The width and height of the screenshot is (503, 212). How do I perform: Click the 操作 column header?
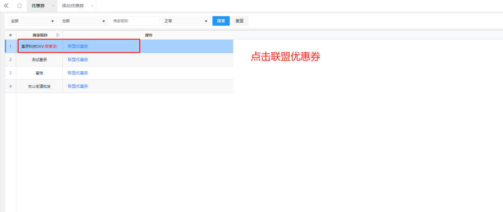pyautogui.click(x=149, y=35)
